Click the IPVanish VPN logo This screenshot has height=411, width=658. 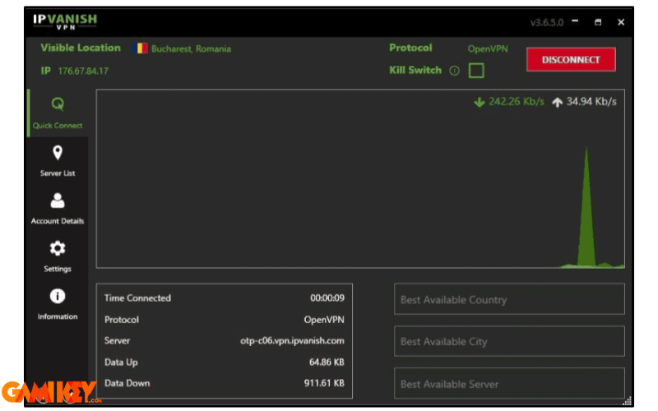(x=65, y=21)
